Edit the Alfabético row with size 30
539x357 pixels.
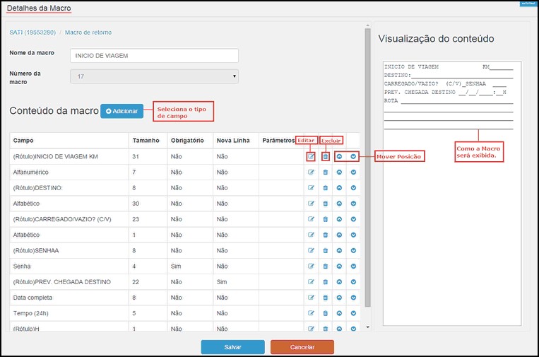coord(311,204)
